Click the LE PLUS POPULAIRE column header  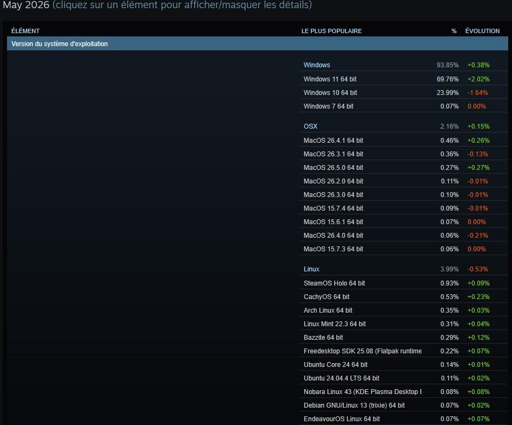coord(331,31)
